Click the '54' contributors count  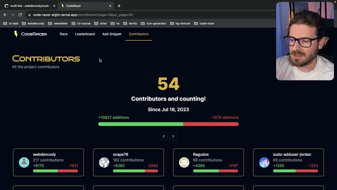point(168,84)
